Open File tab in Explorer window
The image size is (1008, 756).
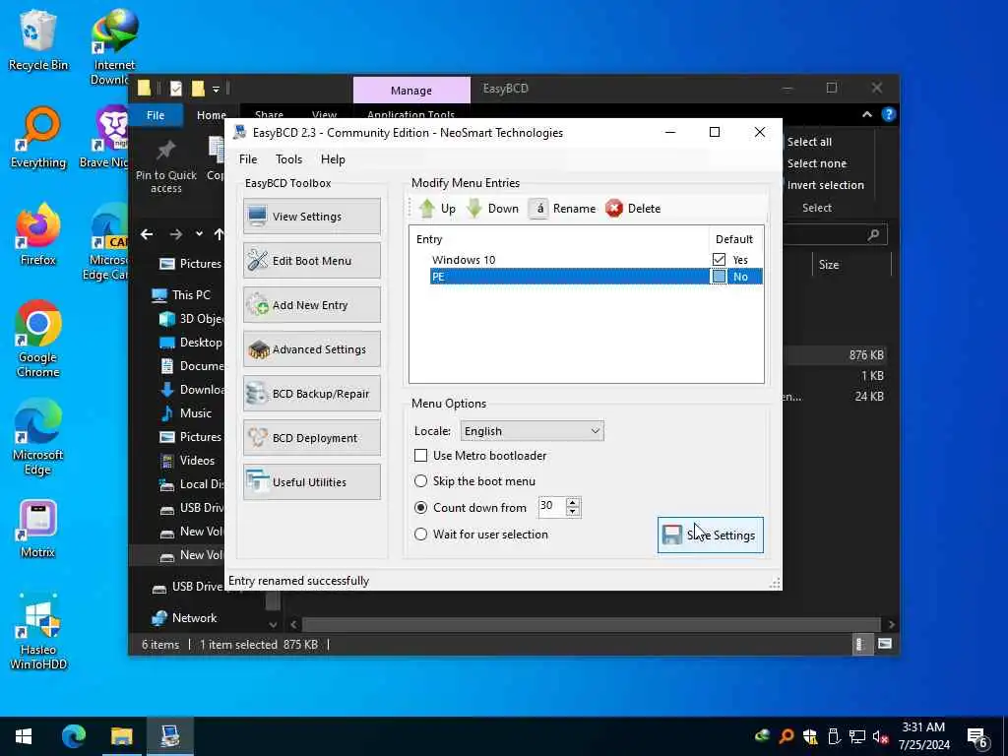click(156, 115)
